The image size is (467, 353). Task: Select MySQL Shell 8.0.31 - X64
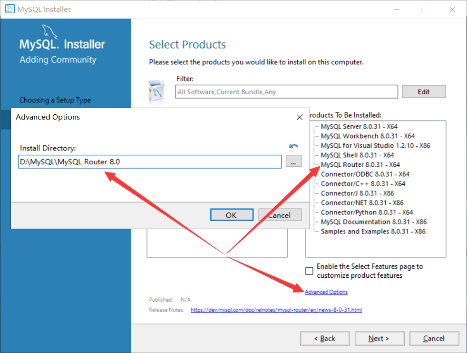[358, 155]
